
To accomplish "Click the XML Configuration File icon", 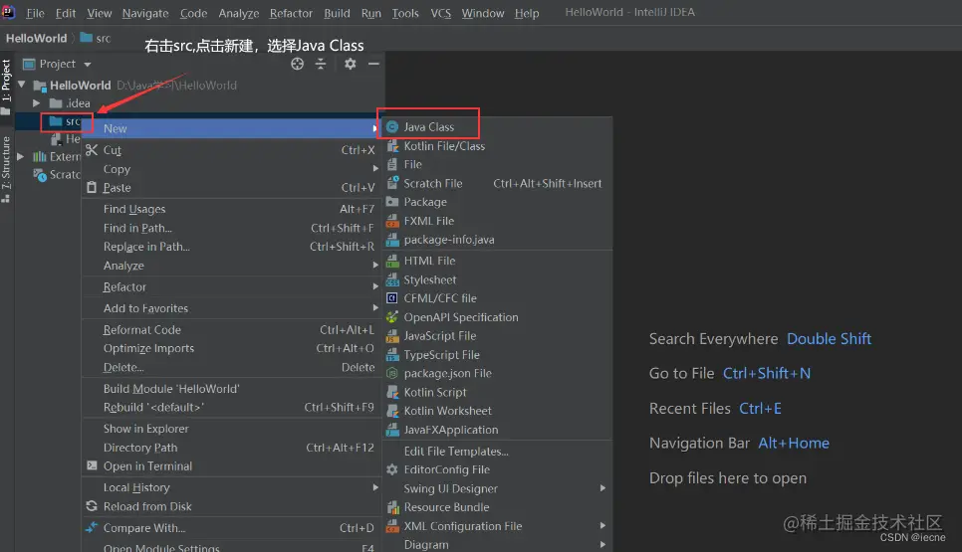I will 392,526.
